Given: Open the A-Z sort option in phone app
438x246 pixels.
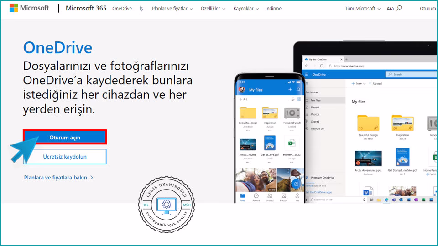Looking at the screenshot, I should click(x=244, y=99).
